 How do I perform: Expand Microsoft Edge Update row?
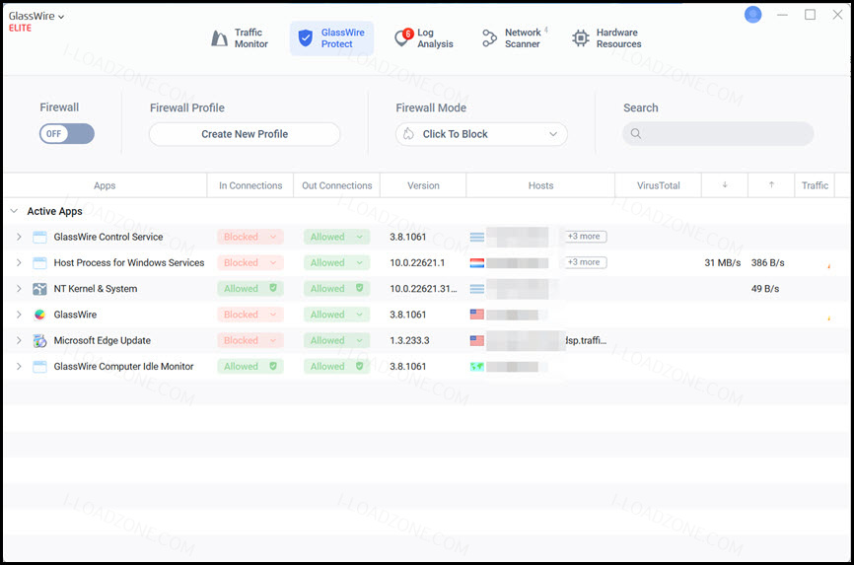19,340
